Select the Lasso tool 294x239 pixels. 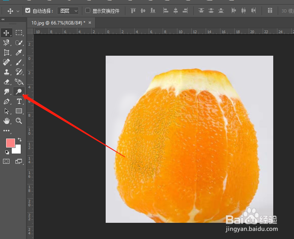tap(6, 43)
